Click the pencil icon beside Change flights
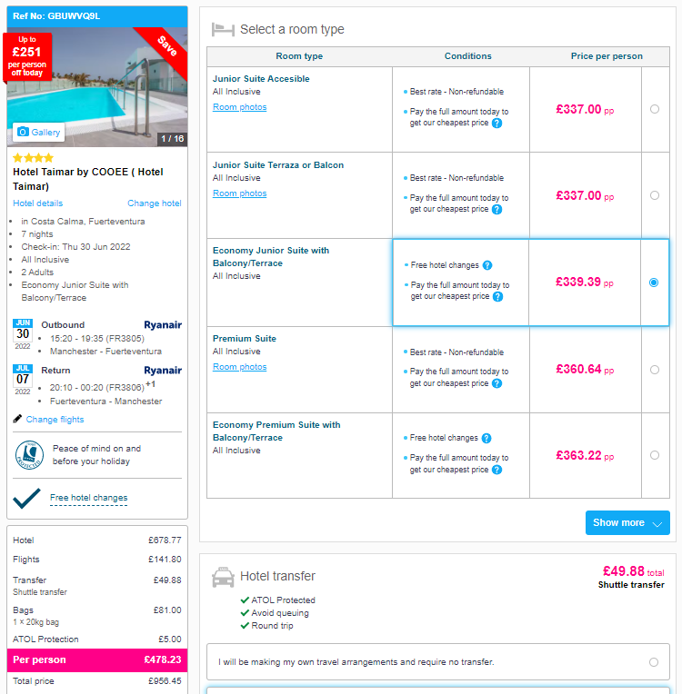 pyautogui.click(x=17, y=419)
